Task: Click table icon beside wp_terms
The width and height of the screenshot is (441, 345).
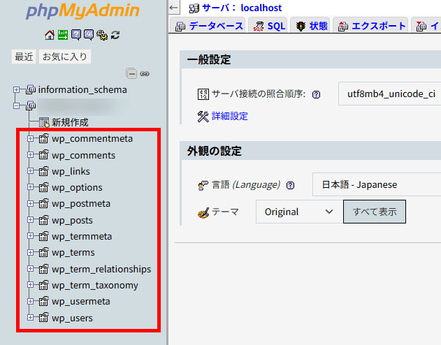Action: pyautogui.click(x=43, y=252)
